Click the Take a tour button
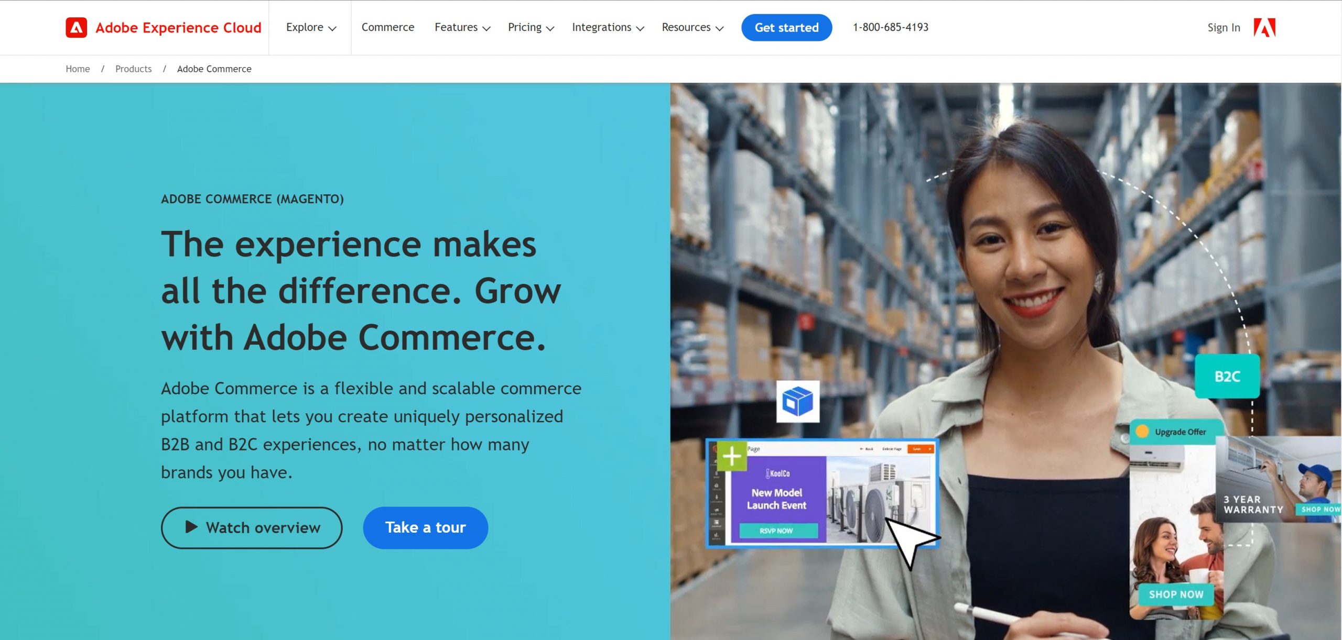Image resolution: width=1342 pixels, height=640 pixels. (x=425, y=527)
